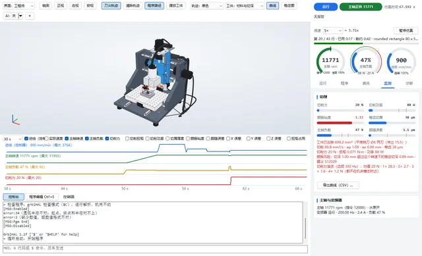
Task: Check the last checkbox after Z 误差
Action: pos(289,139)
